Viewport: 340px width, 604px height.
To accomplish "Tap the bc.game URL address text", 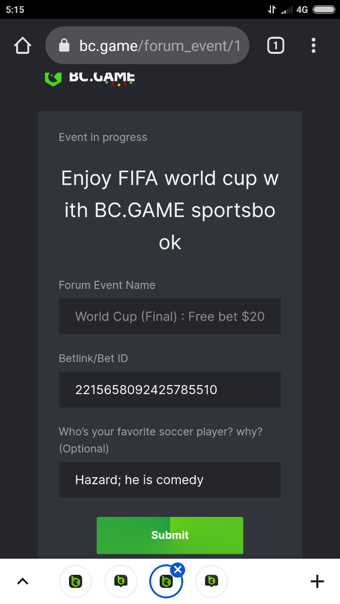I will pyautogui.click(x=160, y=46).
